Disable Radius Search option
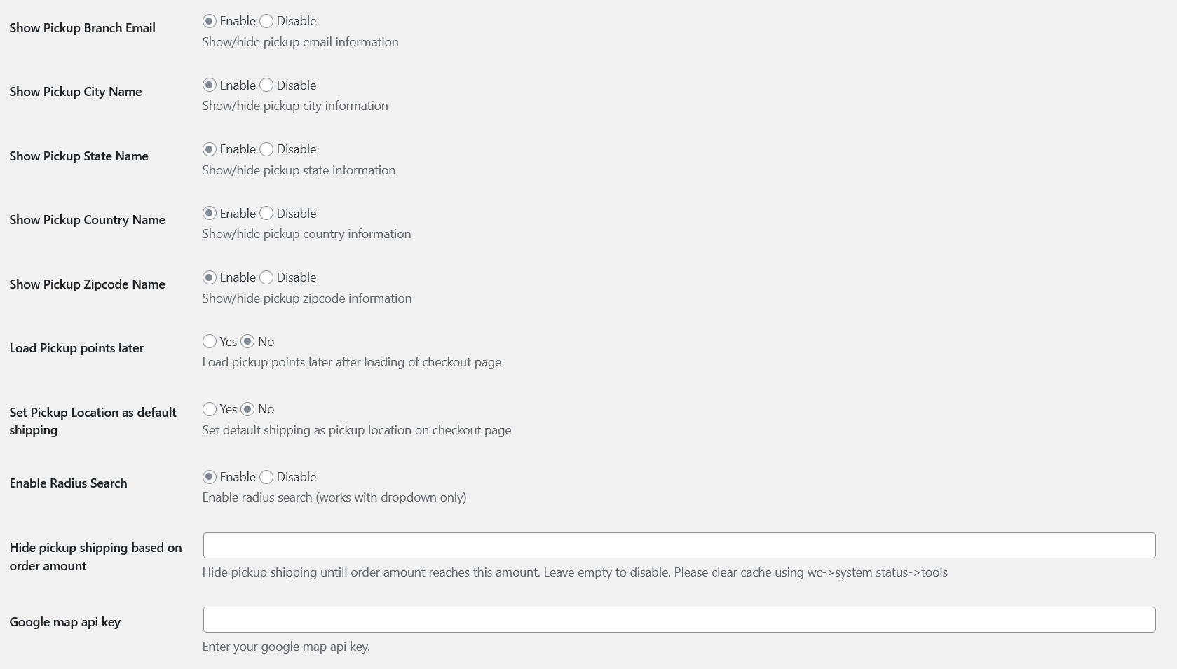This screenshot has width=1177, height=669. [x=266, y=477]
